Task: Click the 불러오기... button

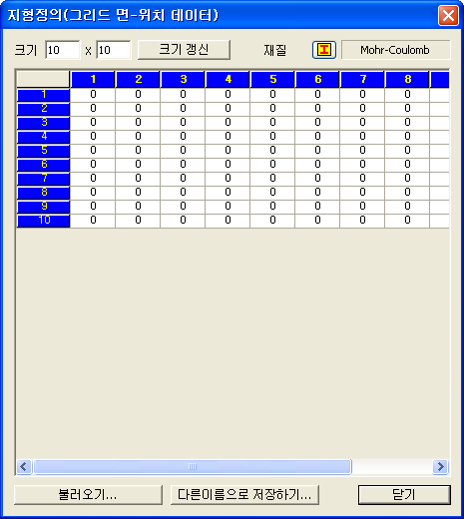Action: [x=88, y=495]
